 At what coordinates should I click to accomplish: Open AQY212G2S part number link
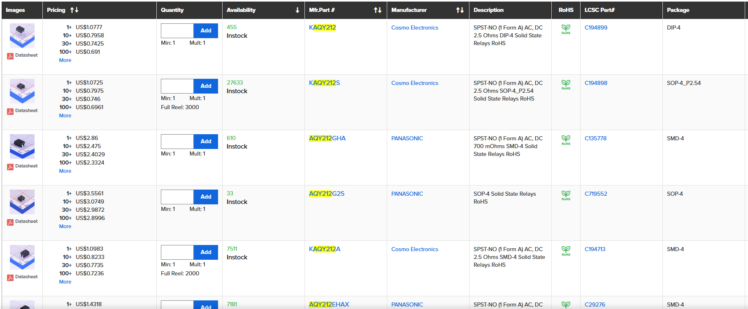327,194
